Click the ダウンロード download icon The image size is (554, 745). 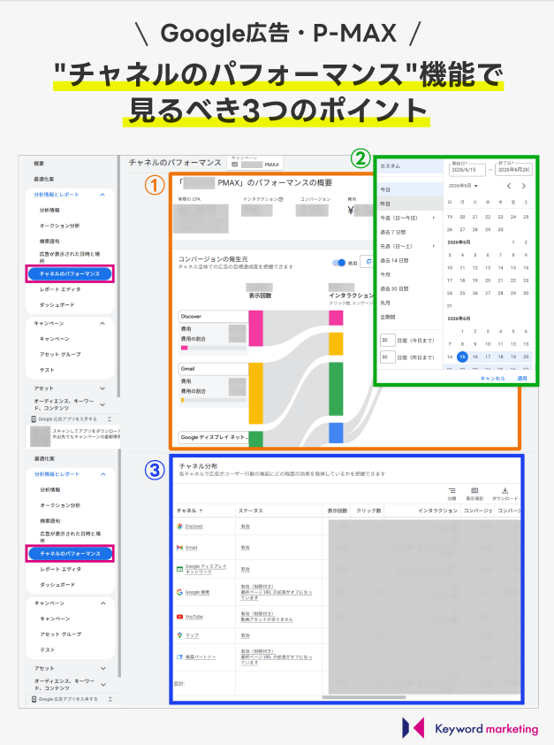[505, 491]
